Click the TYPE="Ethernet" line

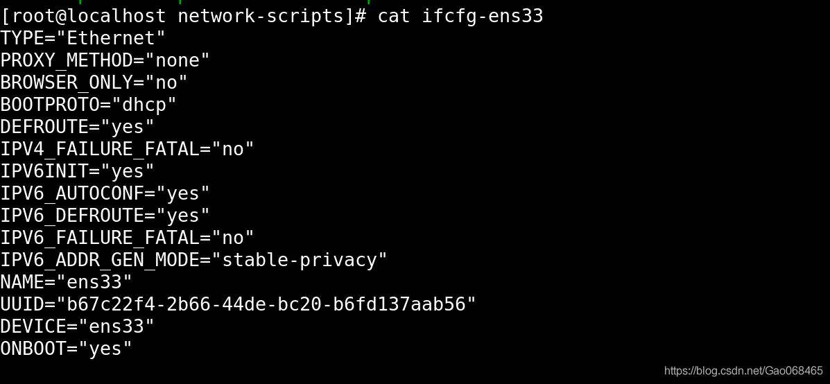(83, 38)
